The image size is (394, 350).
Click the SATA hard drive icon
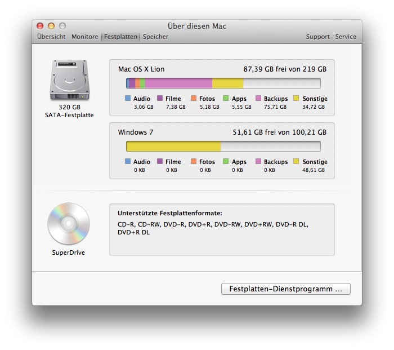pos(70,80)
